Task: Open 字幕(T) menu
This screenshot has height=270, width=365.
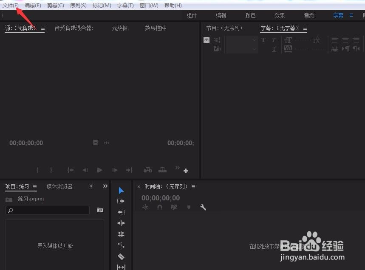Action: click(x=125, y=6)
